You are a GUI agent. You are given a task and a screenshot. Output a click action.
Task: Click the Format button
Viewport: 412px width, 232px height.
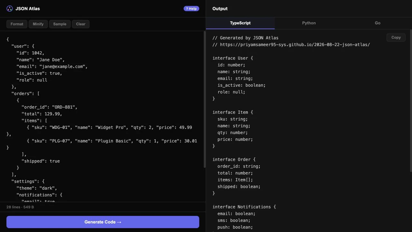17,24
